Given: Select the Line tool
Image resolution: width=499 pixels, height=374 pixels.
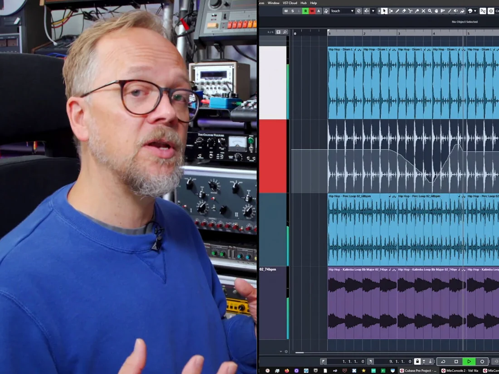Looking at the screenshot, I should coord(450,11).
